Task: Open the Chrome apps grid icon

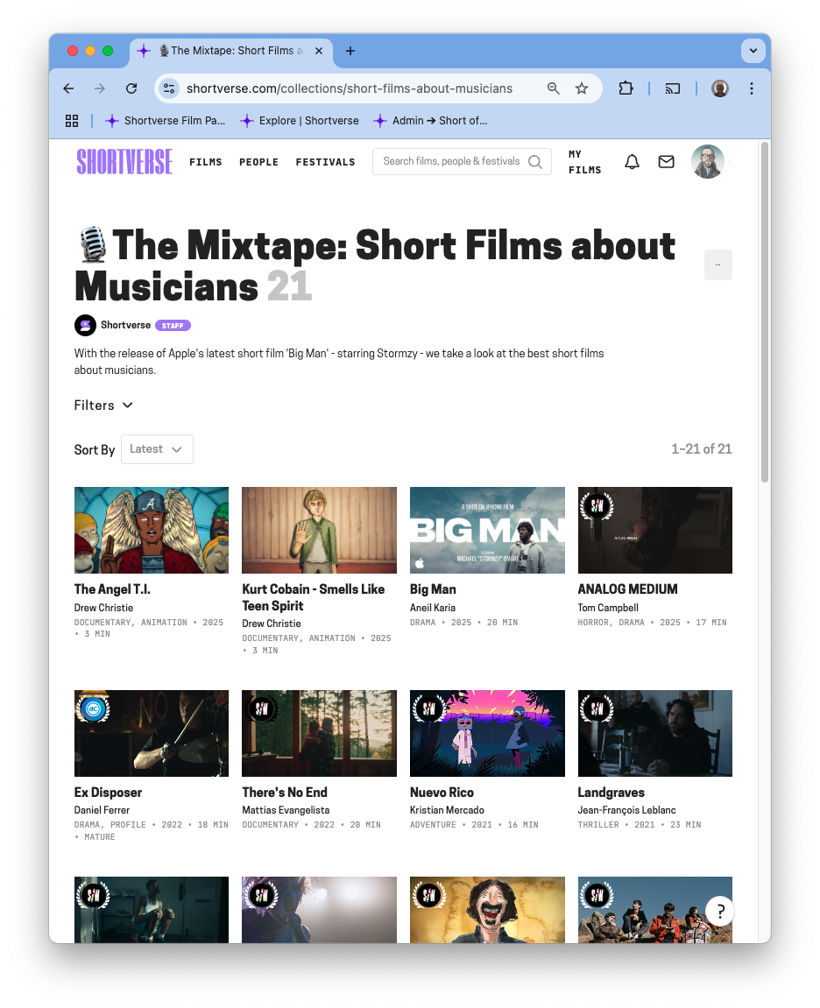Action: (72, 121)
